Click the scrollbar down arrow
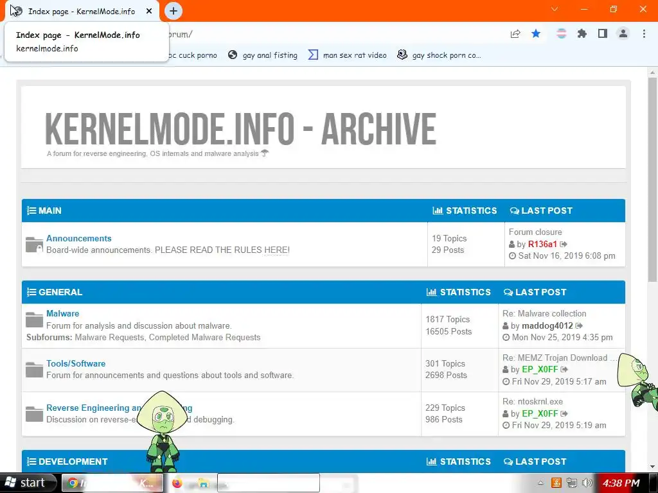 tap(652, 467)
